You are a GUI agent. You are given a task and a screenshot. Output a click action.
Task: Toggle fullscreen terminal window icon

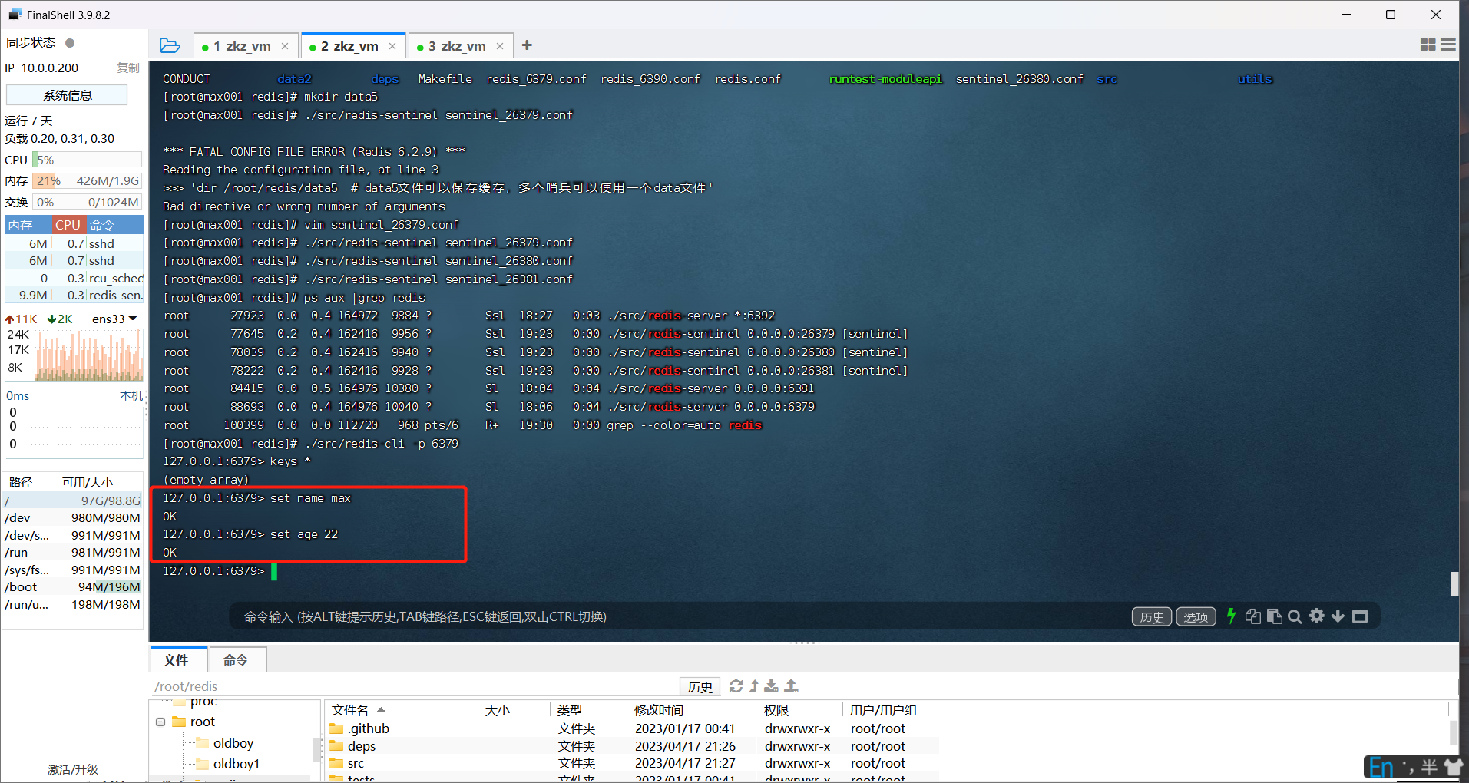pos(1360,616)
